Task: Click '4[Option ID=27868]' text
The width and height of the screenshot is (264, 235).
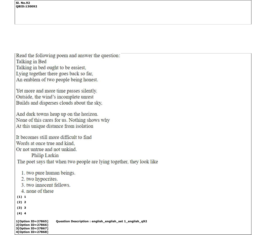Action: click(x=32, y=232)
